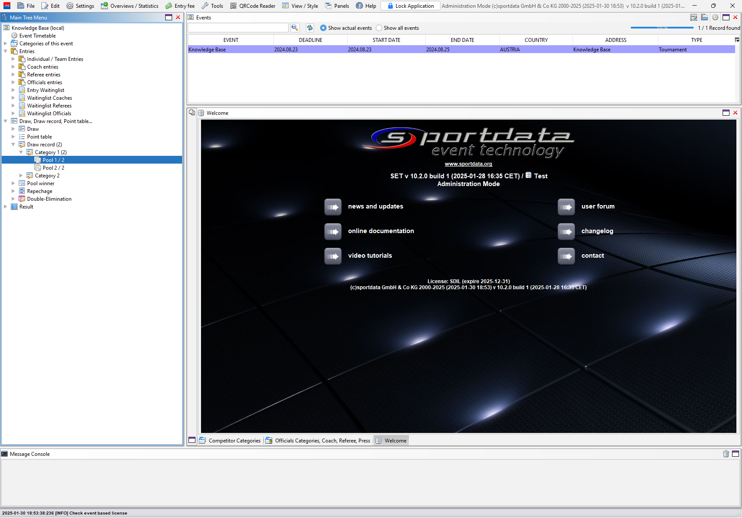Click the video tutorials arrow icon

point(333,256)
